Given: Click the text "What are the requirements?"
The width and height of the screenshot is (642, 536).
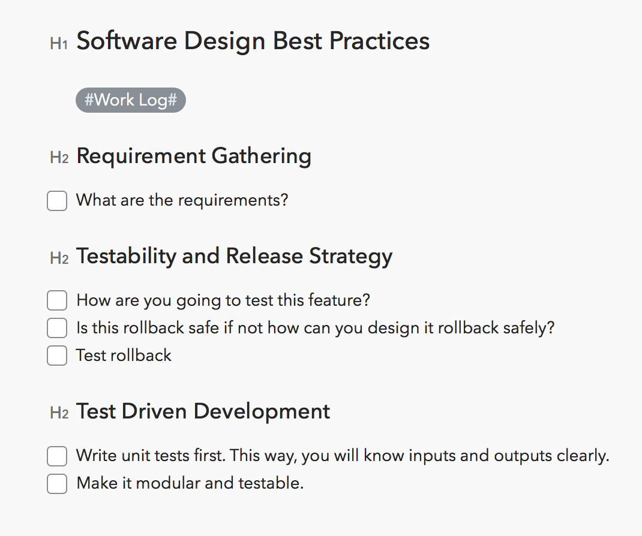Looking at the screenshot, I should tap(182, 200).
